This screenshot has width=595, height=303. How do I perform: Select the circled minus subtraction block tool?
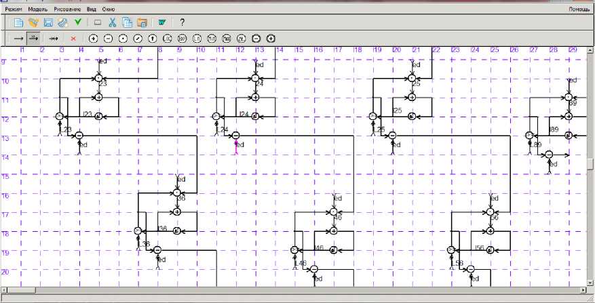pos(109,38)
